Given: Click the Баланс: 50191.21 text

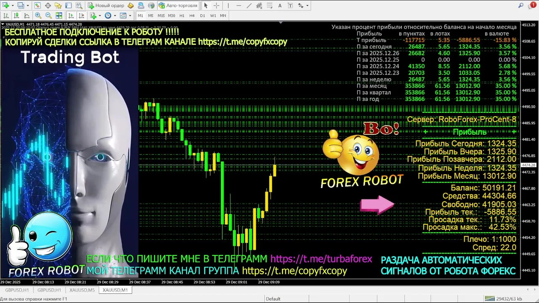Looking at the screenshot, I should pos(483,188).
